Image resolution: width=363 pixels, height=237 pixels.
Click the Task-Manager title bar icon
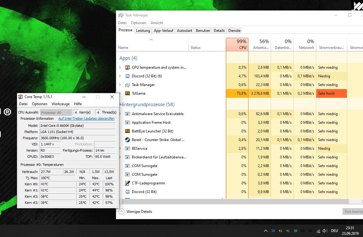tap(121, 15)
